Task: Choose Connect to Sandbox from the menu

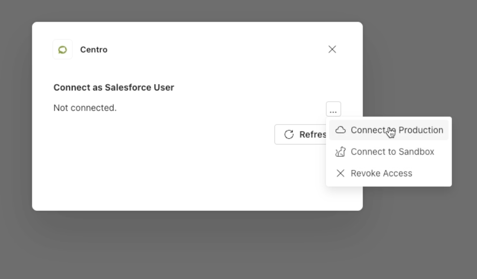Action: 392,152
